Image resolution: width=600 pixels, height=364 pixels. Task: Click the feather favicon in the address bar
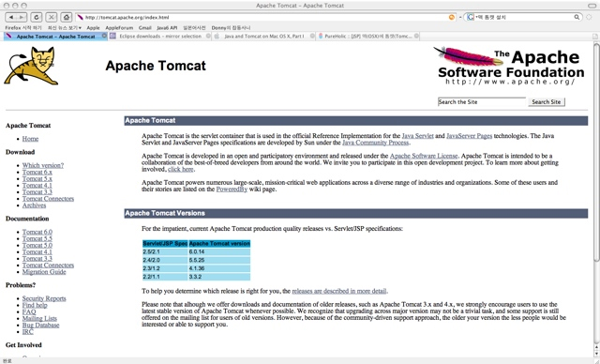pyautogui.click(x=80, y=17)
